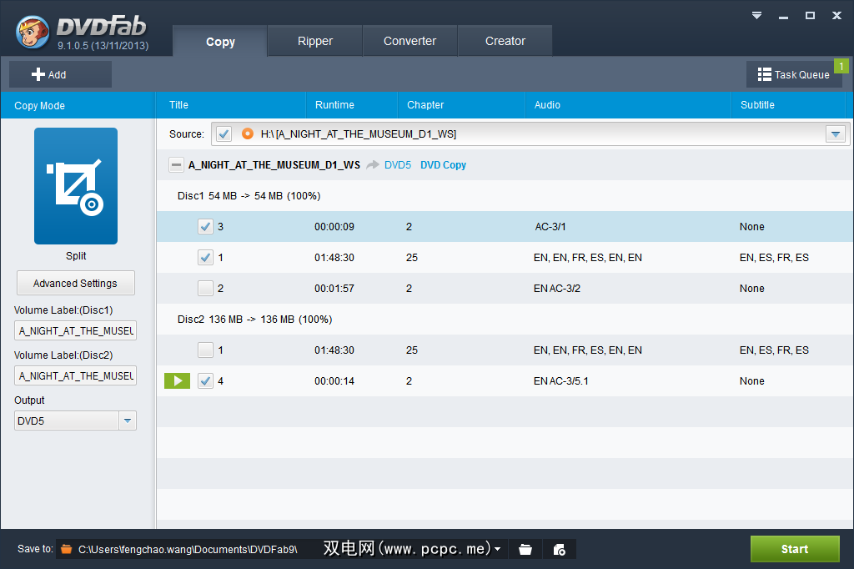
Task: Open the title bar dropdown menu arrow
Action: click(x=757, y=15)
